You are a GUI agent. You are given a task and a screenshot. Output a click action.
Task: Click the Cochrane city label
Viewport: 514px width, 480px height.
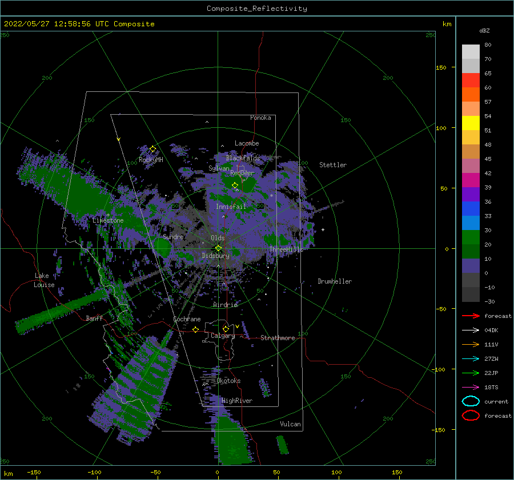coord(187,319)
